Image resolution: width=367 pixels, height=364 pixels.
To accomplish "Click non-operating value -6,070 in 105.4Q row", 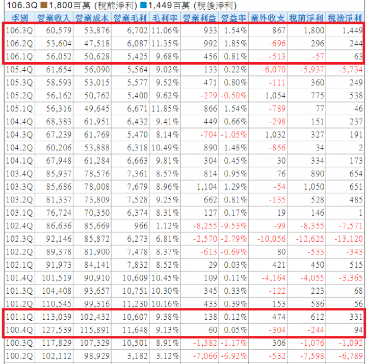I will point(274,69).
